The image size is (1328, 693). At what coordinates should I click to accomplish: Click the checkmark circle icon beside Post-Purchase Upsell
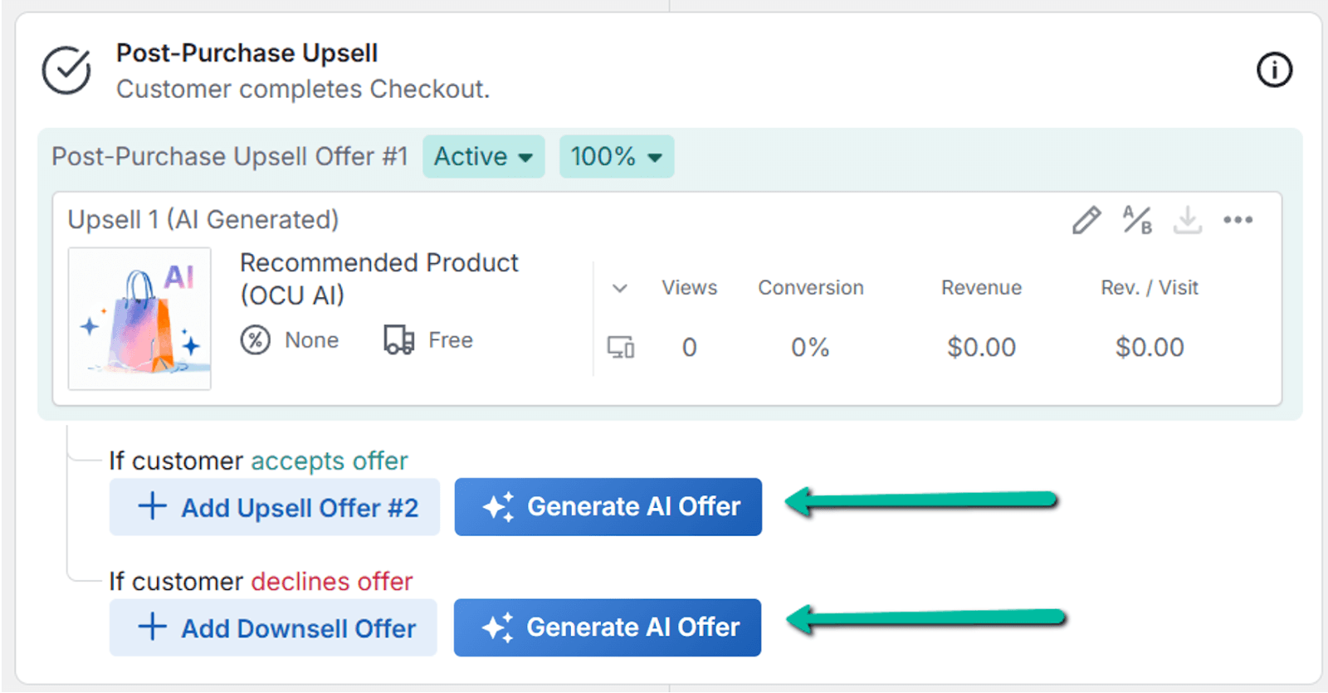(66, 70)
